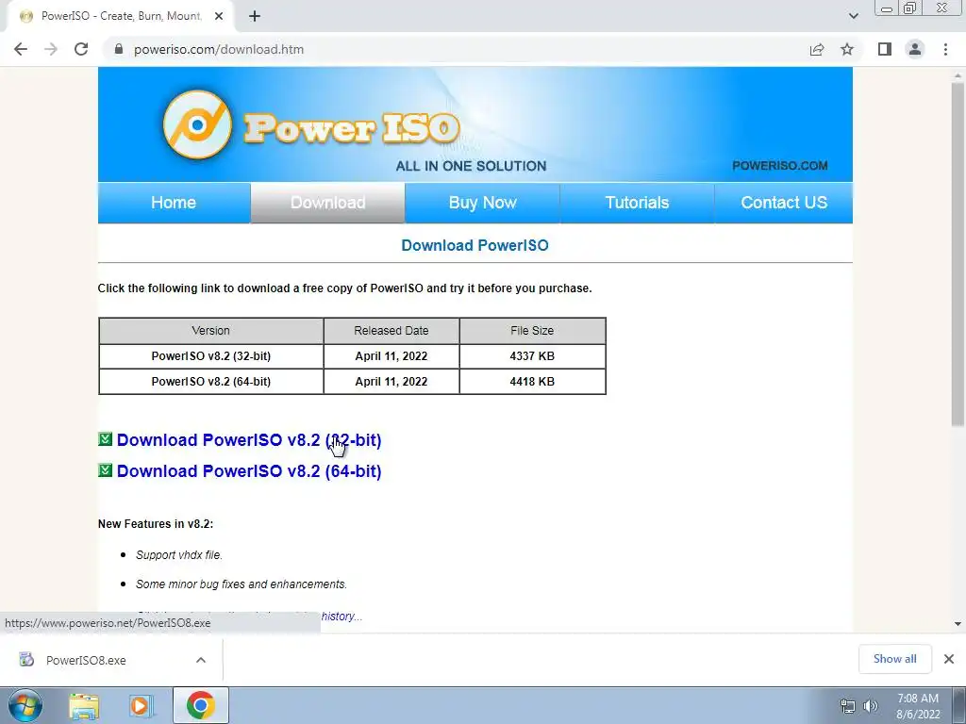Open the Chrome profile avatar
The width and height of the screenshot is (966, 724).
click(x=915, y=49)
